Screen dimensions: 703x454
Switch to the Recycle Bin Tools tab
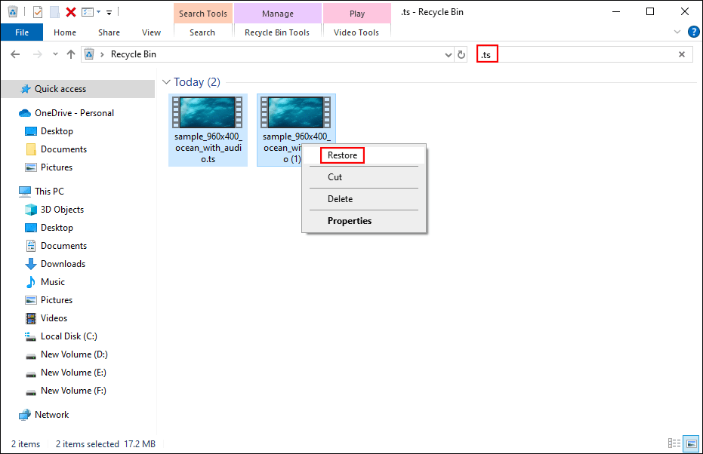point(278,32)
